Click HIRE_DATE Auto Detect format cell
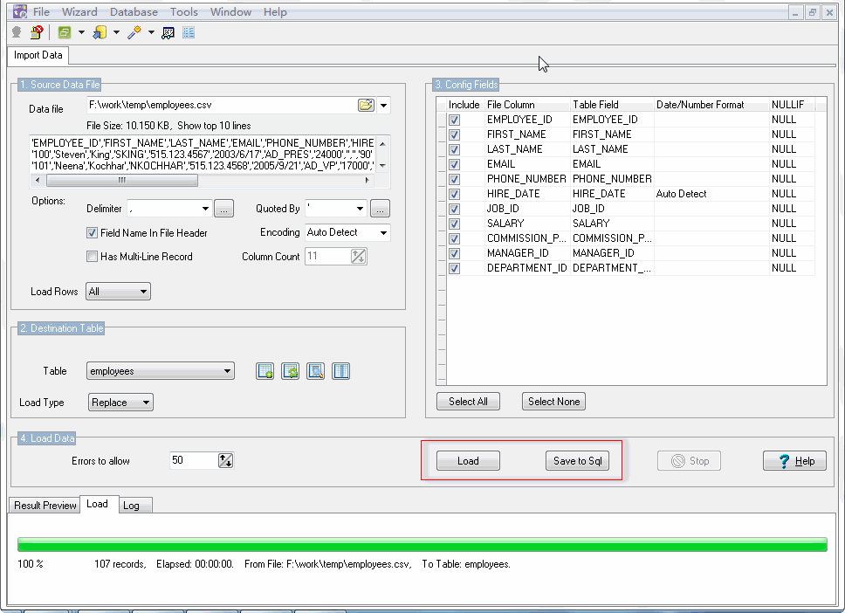 click(711, 194)
